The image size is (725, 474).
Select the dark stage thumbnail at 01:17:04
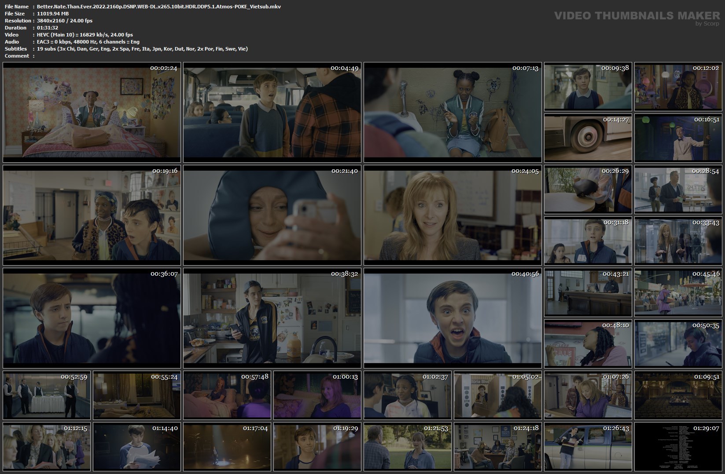pyautogui.click(x=227, y=447)
